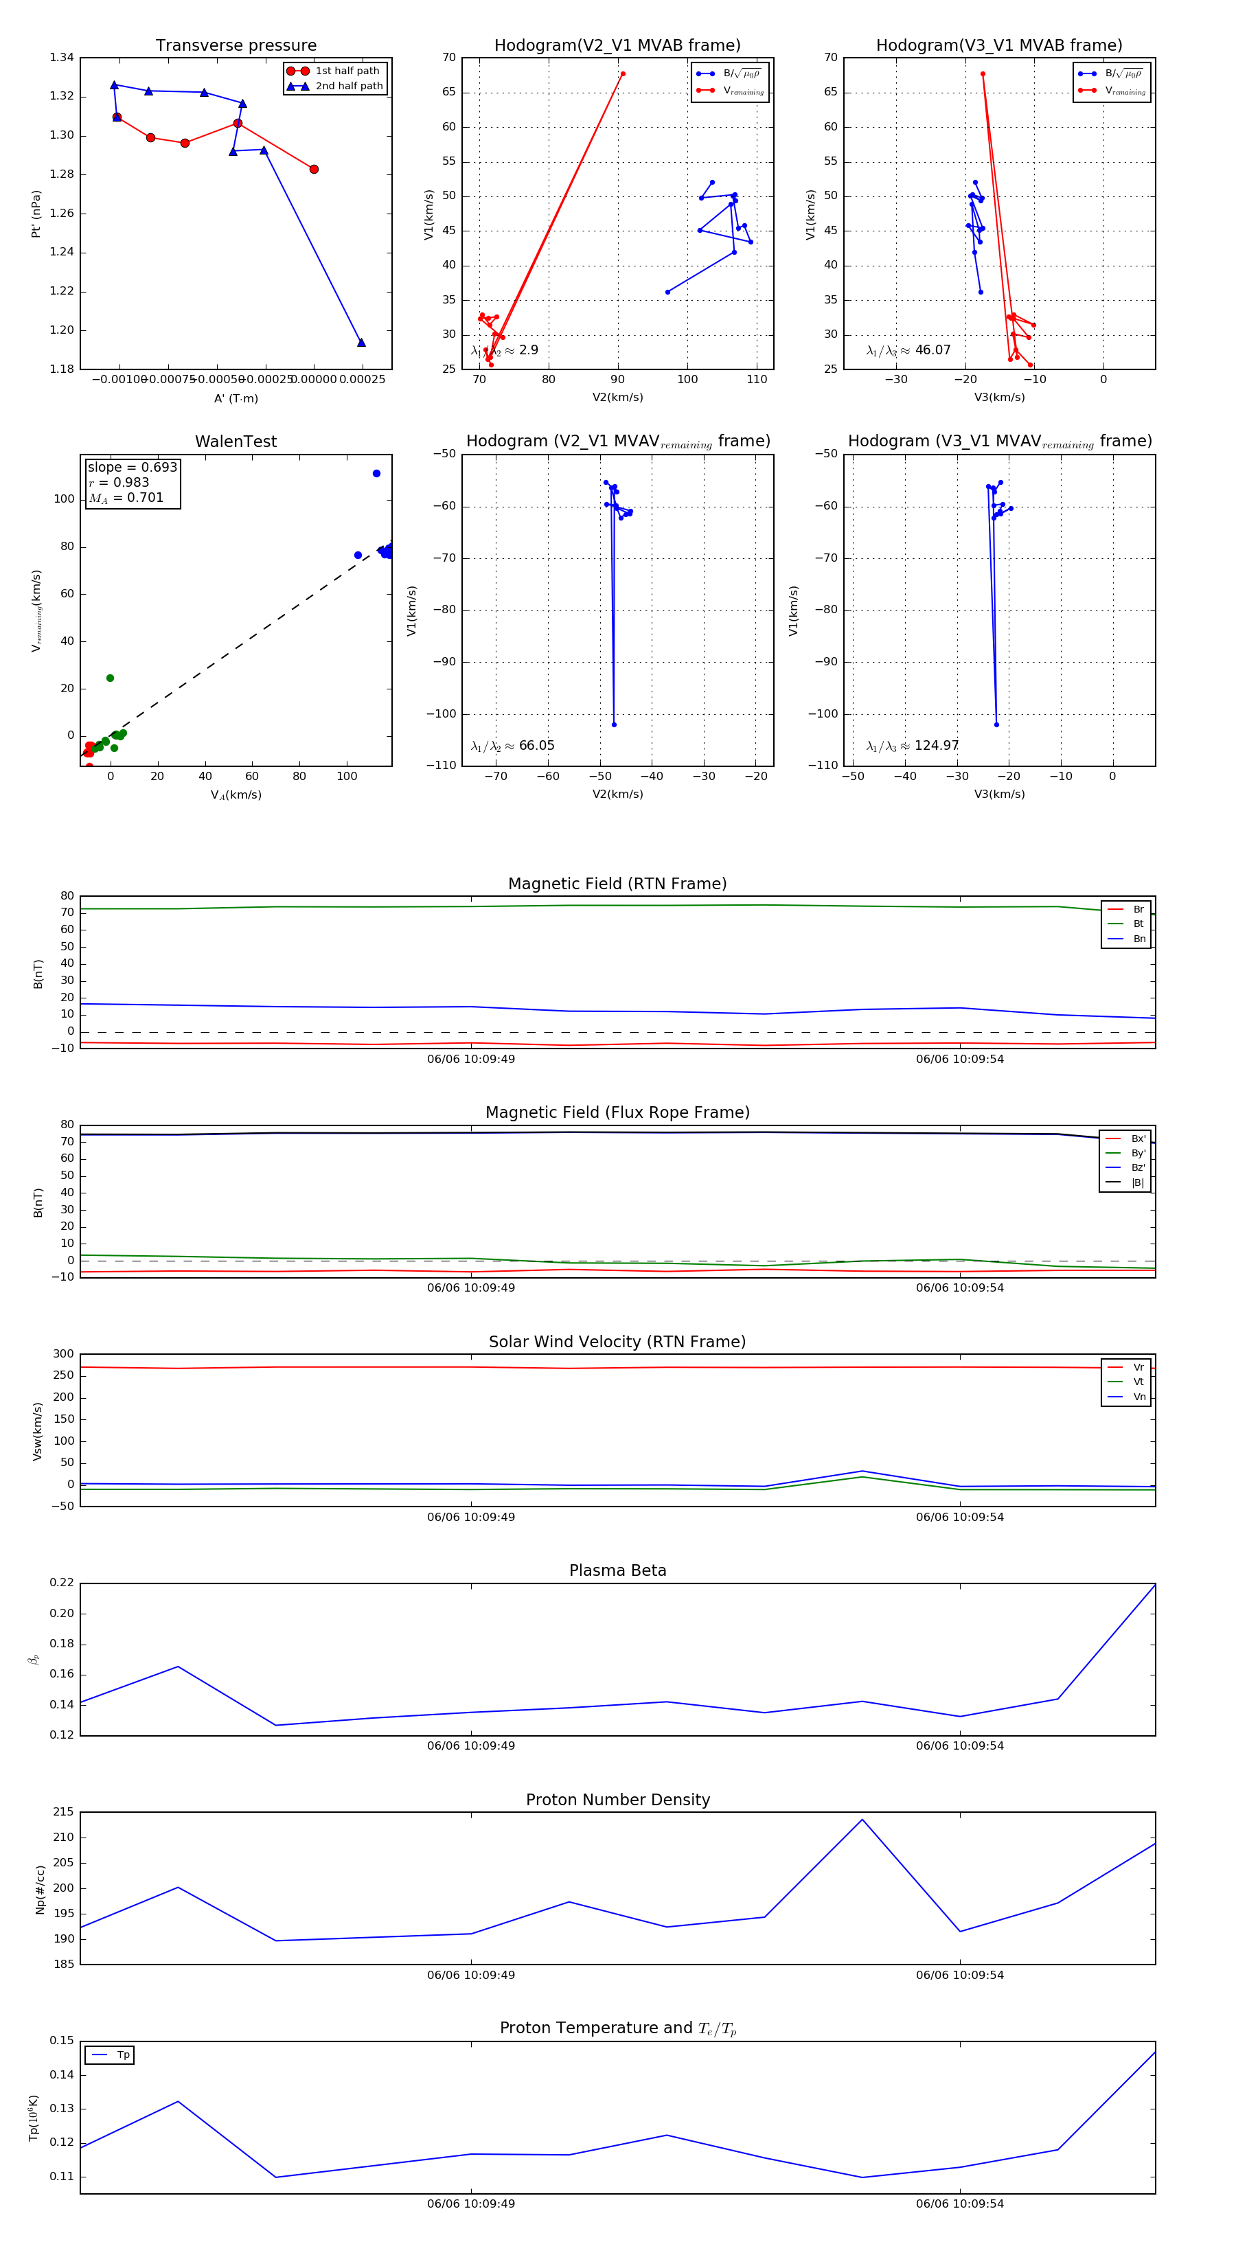This screenshot has width=1236, height=2266.
Task: Select the 'Tp' legend entry
Action: coord(111,2055)
